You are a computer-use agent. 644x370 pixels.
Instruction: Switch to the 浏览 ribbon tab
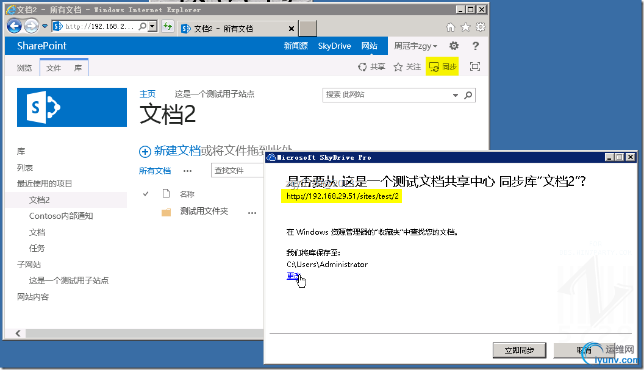click(x=24, y=68)
